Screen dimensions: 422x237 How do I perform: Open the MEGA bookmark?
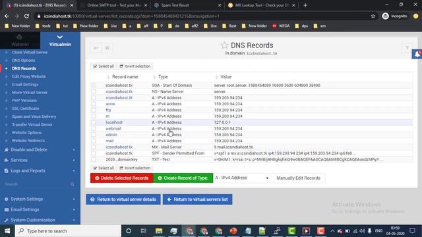pos(281,26)
